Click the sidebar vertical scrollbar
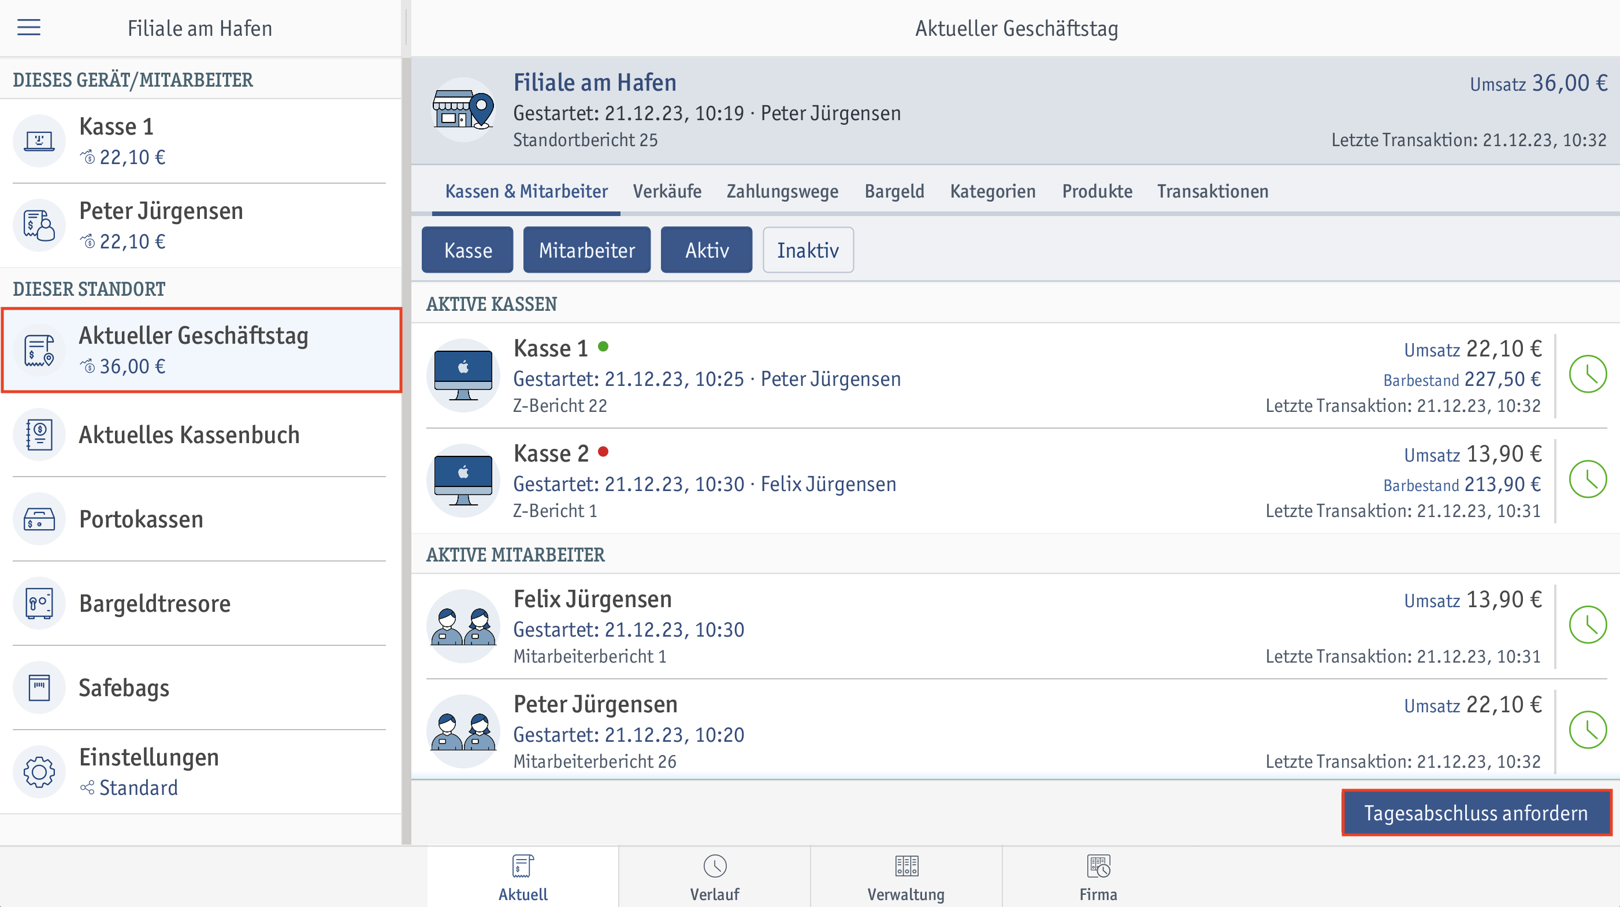1620x907 pixels. point(406,451)
